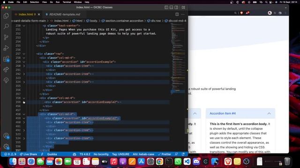The image size is (300, 168).
Task: Open the Search view in activity bar
Action: coord(6,26)
